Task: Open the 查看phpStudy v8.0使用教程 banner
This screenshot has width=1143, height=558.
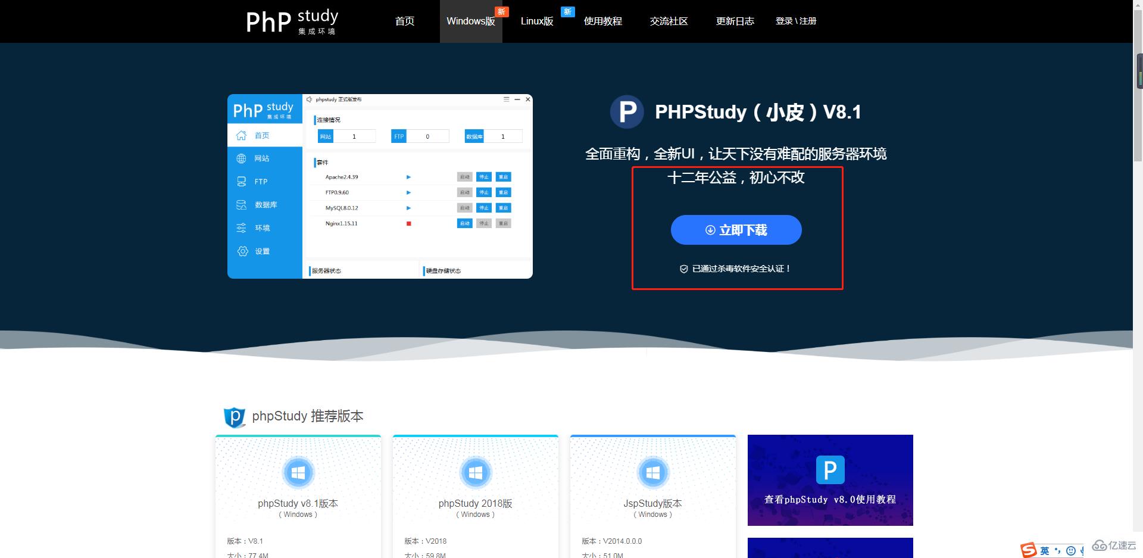Action: click(x=830, y=480)
